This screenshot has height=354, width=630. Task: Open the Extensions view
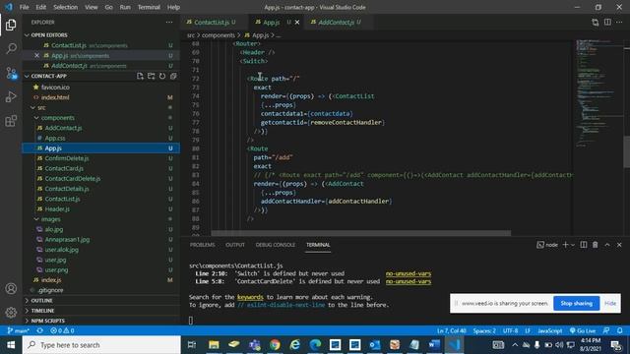(x=11, y=121)
